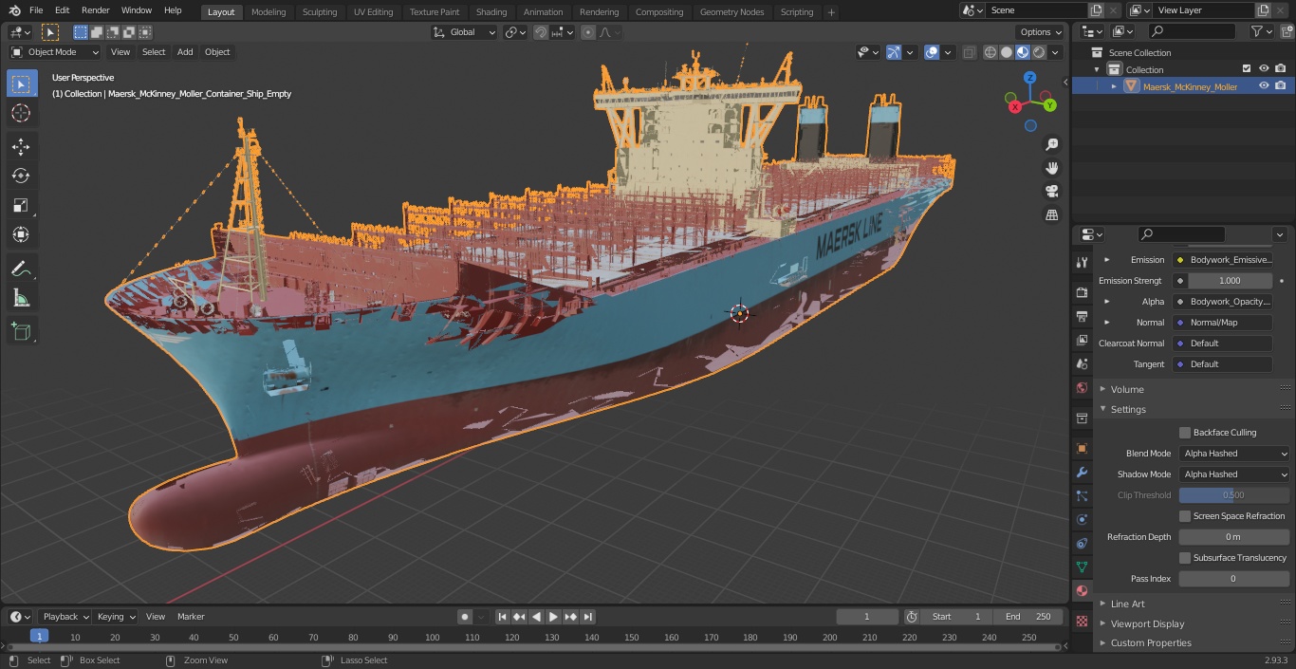The image size is (1296, 669).
Task: Switch to the Geometry Nodes workspace tab
Action: tap(731, 12)
